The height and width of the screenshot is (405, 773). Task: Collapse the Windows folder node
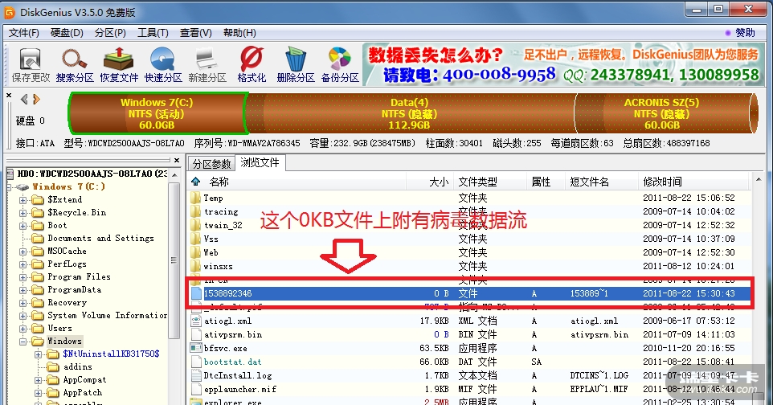(22, 342)
